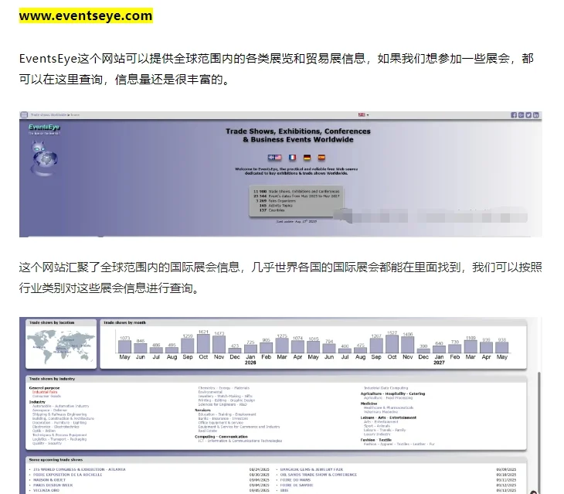
Task: Click the 'Industrial Fairs' red link
Action: pyautogui.click(x=45, y=392)
